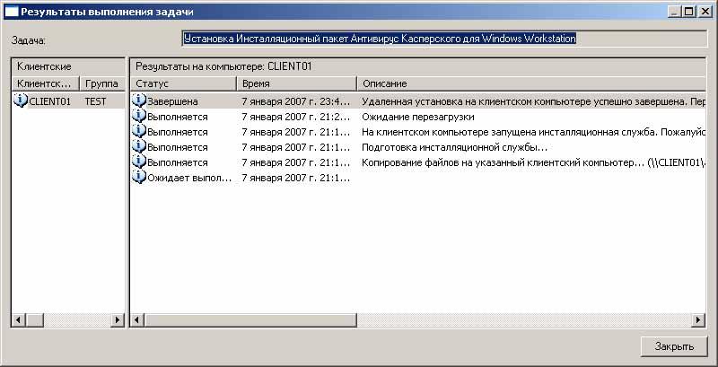Click the Клиентск... column header

click(46, 83)
